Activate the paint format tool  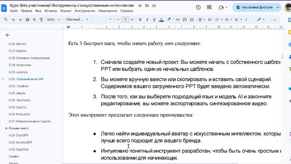coord(41,20)
